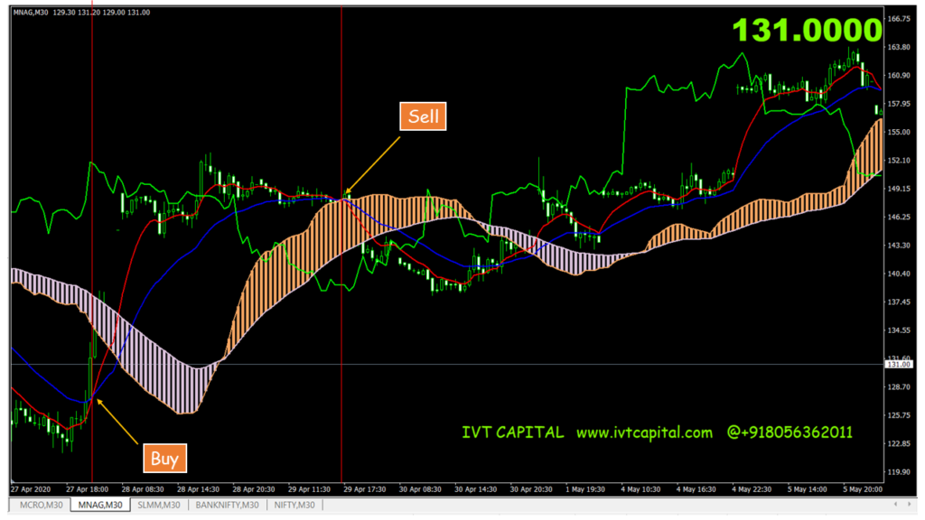The width and height of the screenshot is (925, 520).
Task: Click the 27 Apr 18:00 time label
Action: click(x=88, y=489)
